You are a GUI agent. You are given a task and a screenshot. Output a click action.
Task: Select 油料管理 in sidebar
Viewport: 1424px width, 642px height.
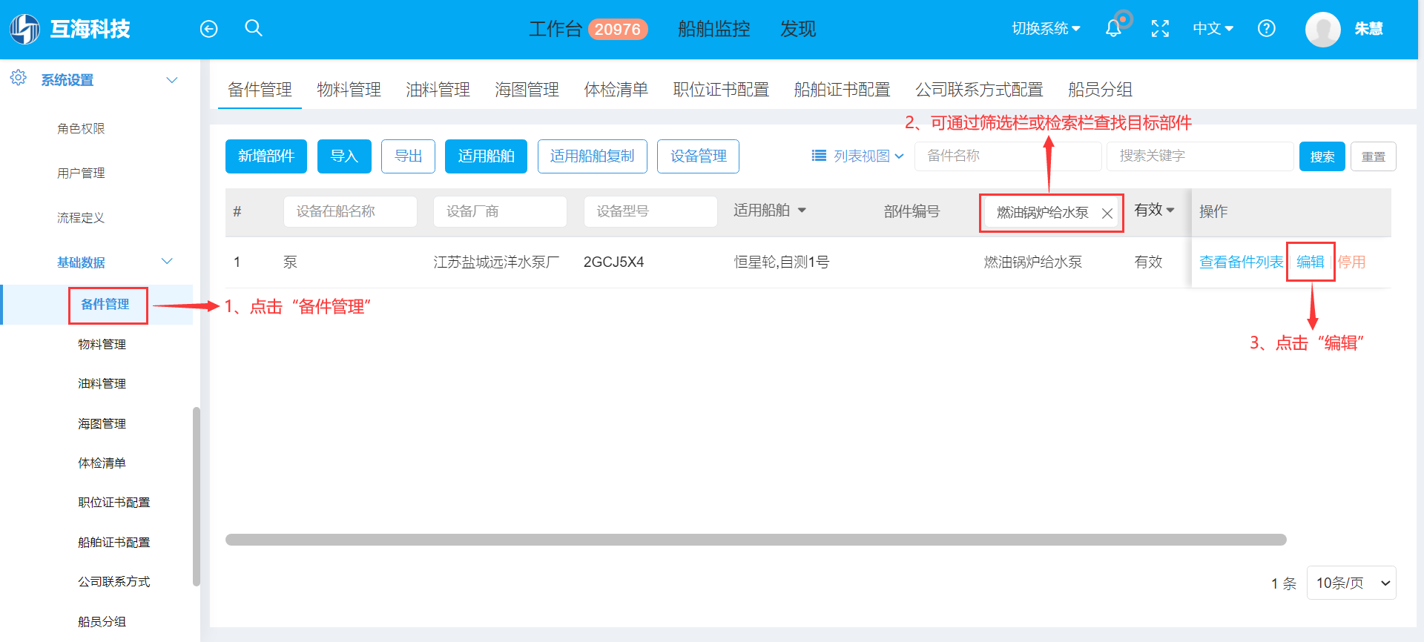[102, 383]
